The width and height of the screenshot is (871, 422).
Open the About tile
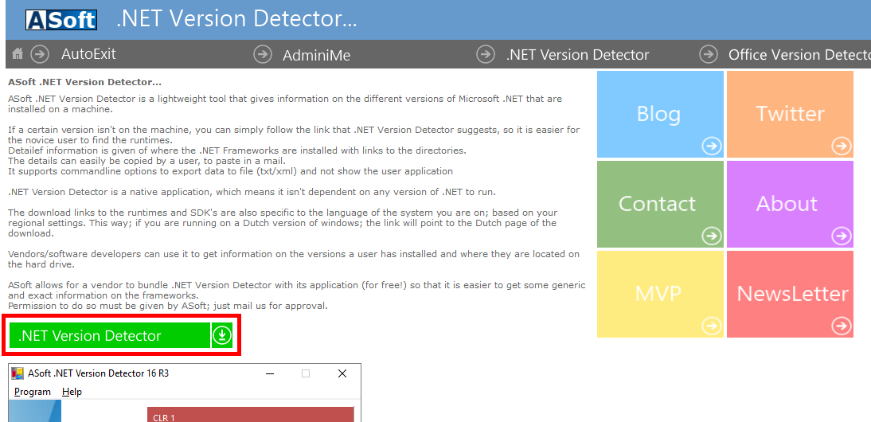tap(790, 205)
